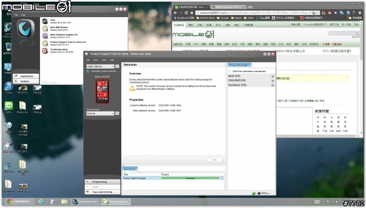This screenshot has width=366, height=208.
Task: Click the Applications button in the launcher
Action: point(26,76)
